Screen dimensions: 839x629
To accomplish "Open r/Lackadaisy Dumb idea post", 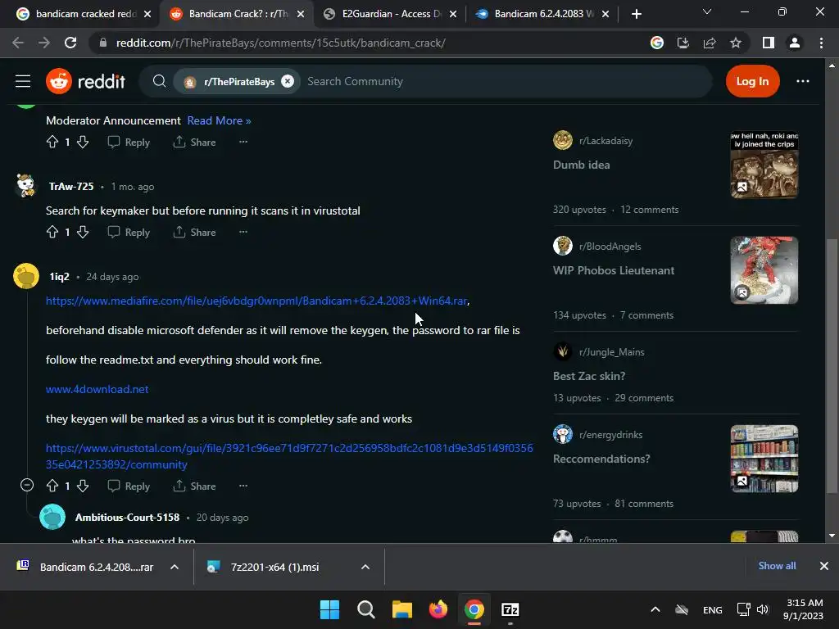I will coord(581,165).
